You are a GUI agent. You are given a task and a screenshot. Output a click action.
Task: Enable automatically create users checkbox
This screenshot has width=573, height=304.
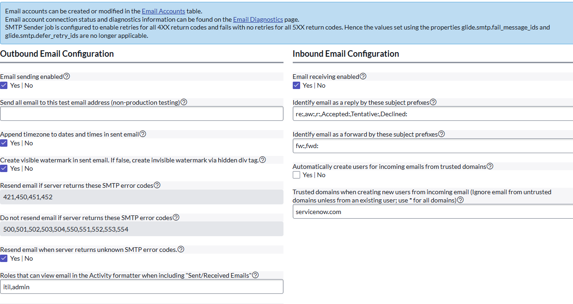[296, 175]
